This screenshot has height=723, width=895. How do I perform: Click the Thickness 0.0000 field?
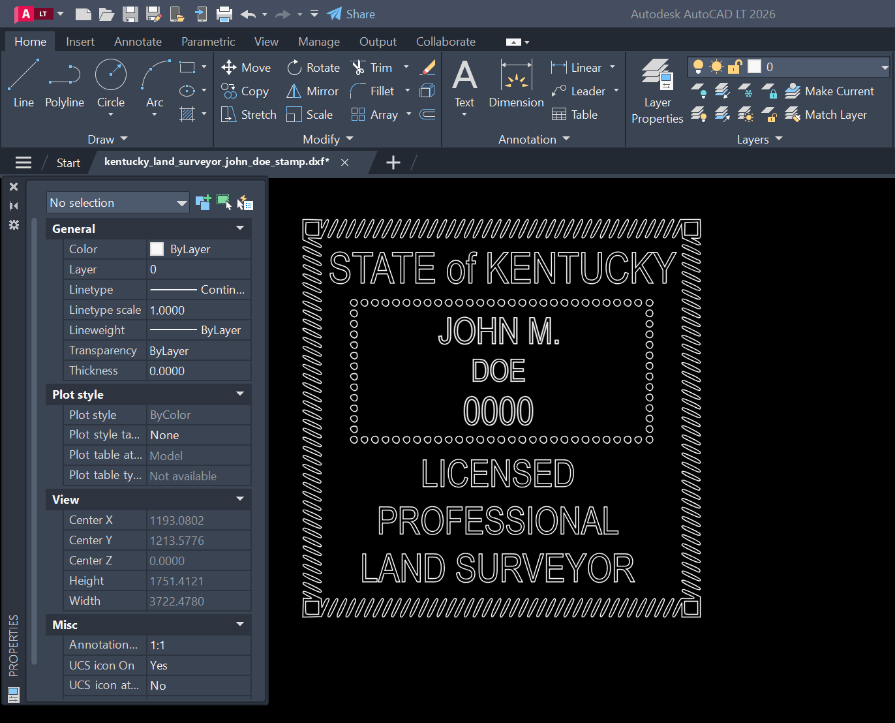point(199,371)
